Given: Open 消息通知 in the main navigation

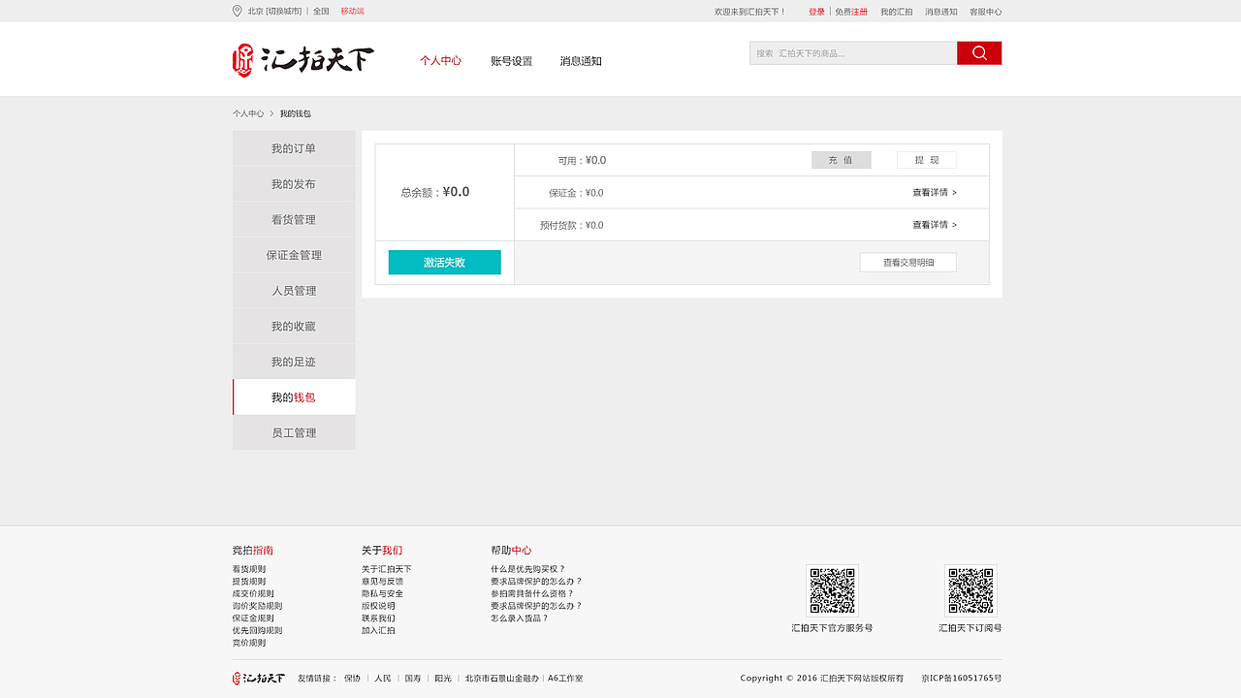Looking at the screenshot, I should (x=579, y=60).
